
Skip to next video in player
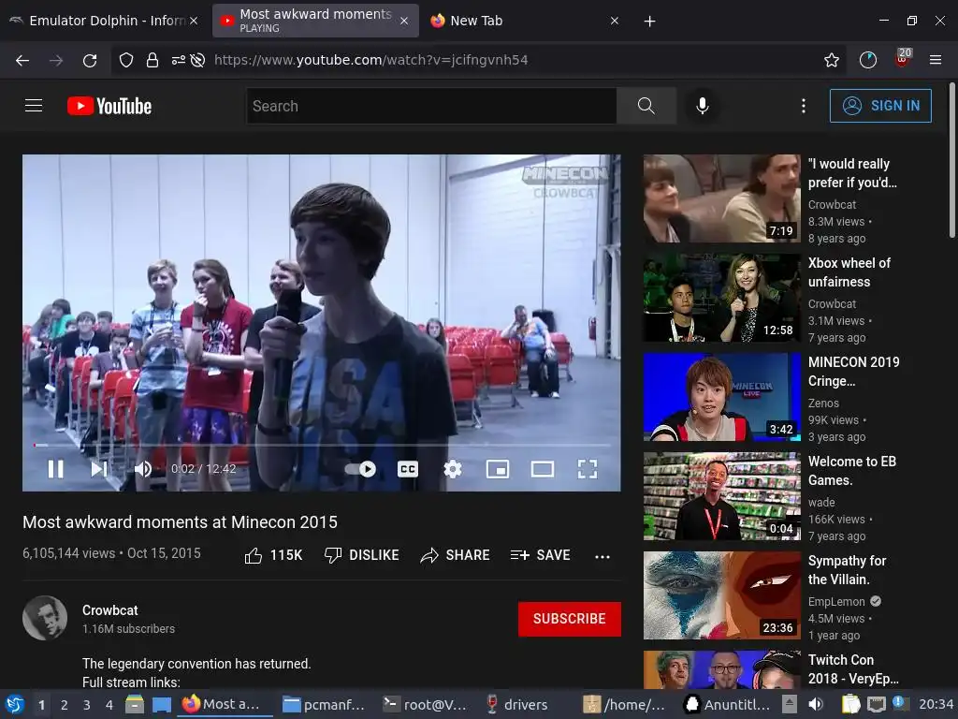(x=99, y=469)
